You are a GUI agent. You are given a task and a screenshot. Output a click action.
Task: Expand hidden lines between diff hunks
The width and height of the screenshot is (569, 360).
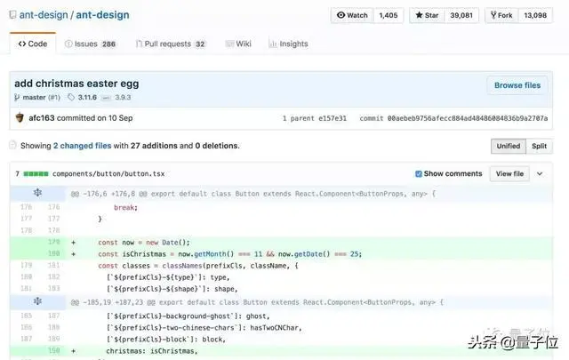[x=37, y=302]
